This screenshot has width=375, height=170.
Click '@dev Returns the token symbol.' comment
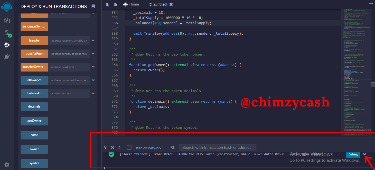(x=167, y=128)
